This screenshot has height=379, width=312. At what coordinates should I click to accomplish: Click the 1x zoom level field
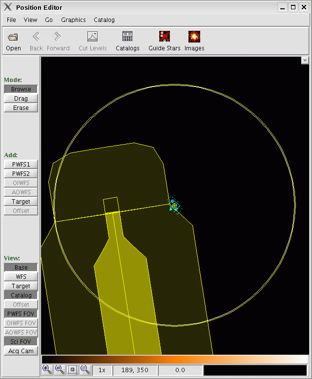pyautogui.click(x=102, y=370)
